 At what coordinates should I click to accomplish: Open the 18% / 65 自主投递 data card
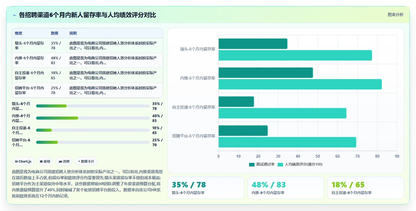click(x=365, y=188)
